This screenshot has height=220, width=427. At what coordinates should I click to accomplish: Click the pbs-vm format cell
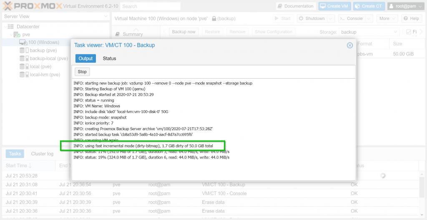(365, 54)
